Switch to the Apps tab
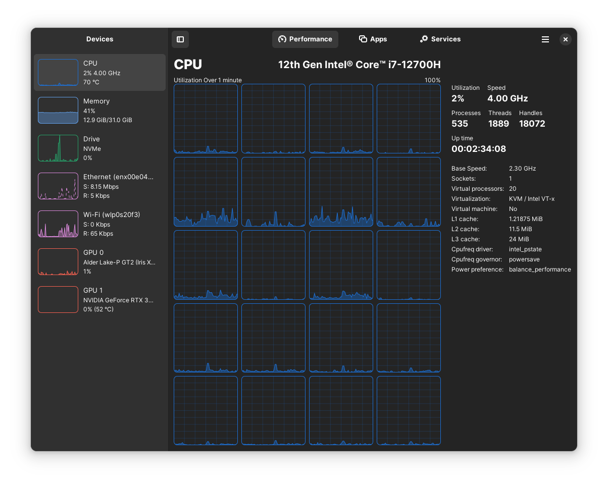Viewport: 608px width, 485px height. 373,39
